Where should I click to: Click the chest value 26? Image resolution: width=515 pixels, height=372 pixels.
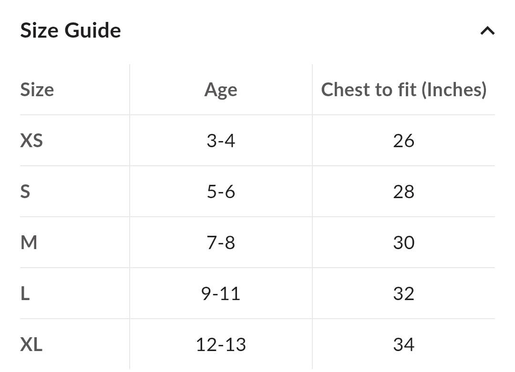tap(404, 141)
